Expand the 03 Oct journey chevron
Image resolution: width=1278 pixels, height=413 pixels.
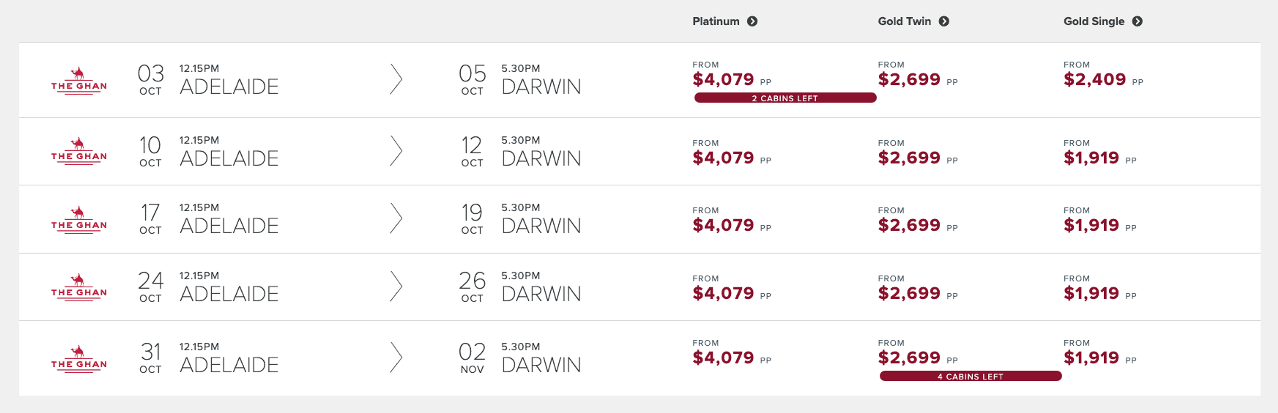395,79
